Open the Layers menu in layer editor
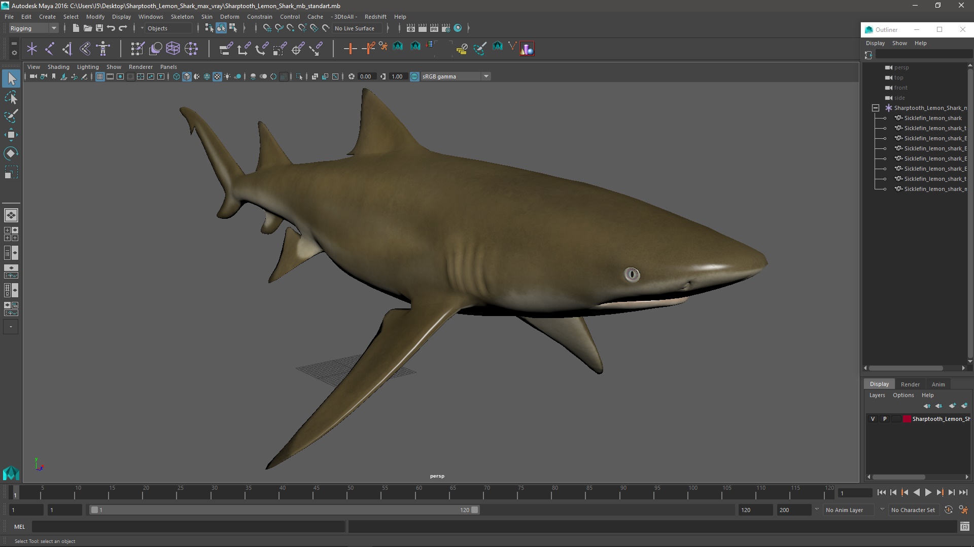This screenshot has height=547, width=974. tap(877, 395)
